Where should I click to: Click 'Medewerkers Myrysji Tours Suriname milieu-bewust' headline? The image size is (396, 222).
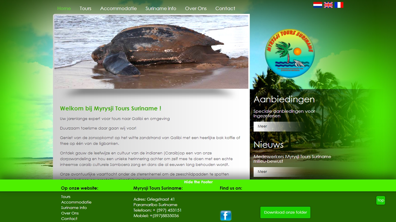click(x=292, y=159)
